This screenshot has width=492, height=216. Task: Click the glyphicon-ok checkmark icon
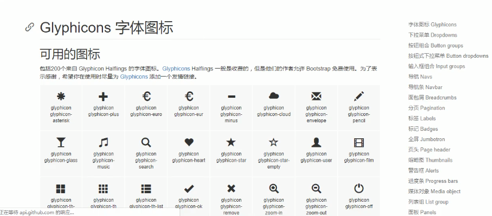point(189,189)
